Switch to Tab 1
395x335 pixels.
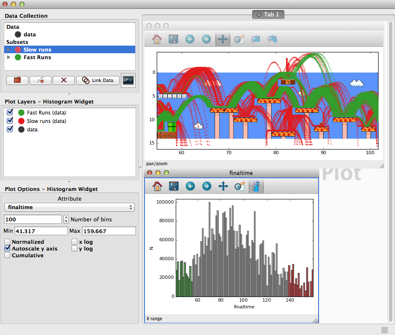268,15
